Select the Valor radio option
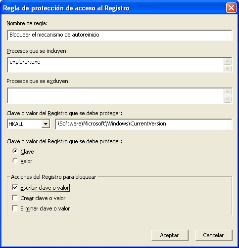This screenshot has height=248, width=239. [x=15, y=161]
